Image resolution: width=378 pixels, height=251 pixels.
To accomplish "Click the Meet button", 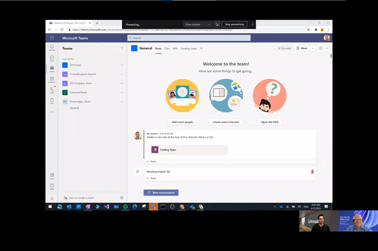I will pyautogui.click(x=302, y=48).
